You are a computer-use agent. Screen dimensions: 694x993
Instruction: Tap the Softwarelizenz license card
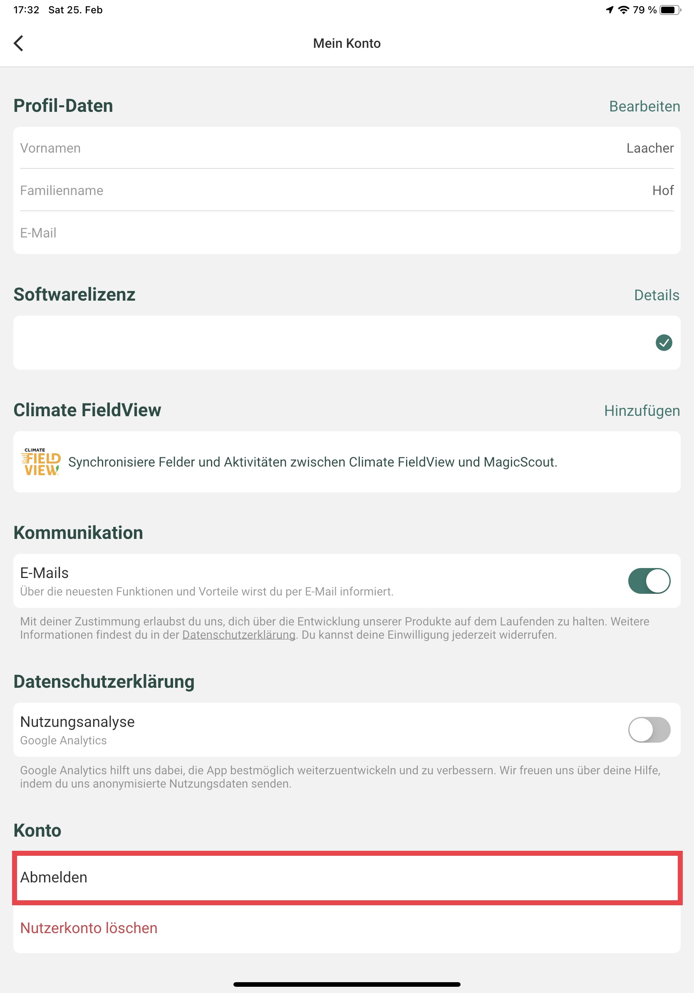click(x=347, y=343)
